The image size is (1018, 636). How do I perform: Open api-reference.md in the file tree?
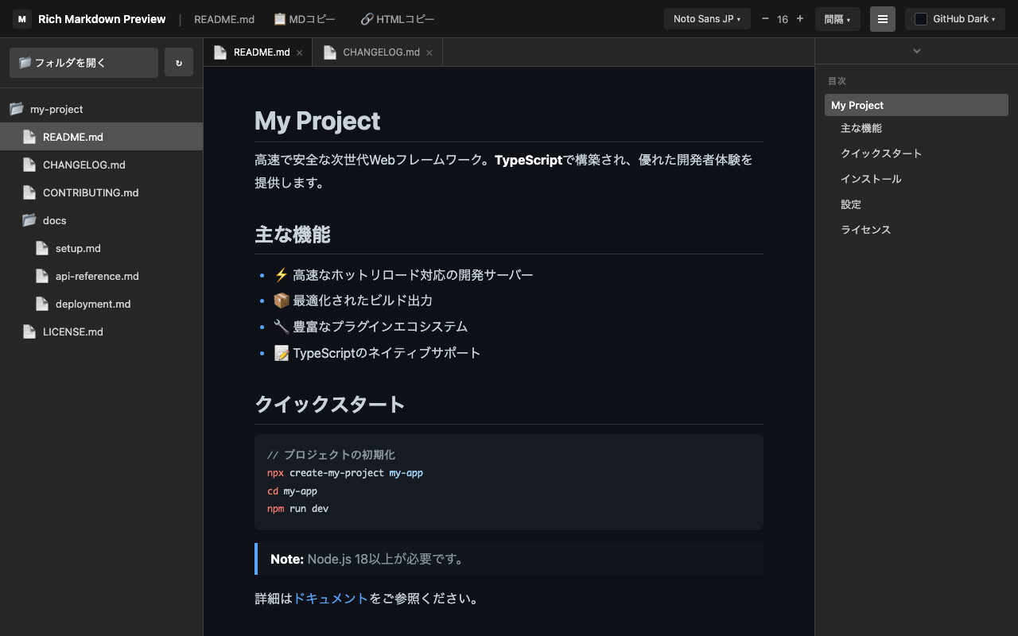tap(101, 276)
